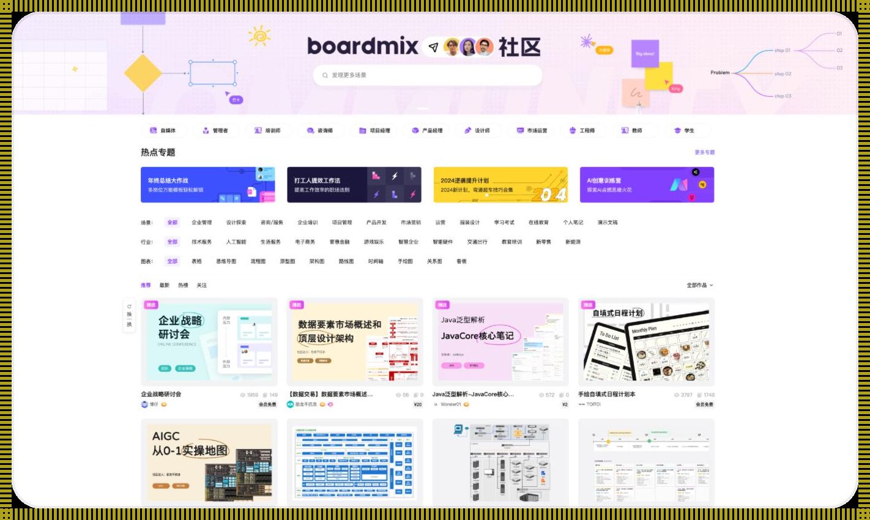The height and width of the screenshot is (520, 870).
Task: Choose the 设计师 pen icon
Action: [468, 130]
